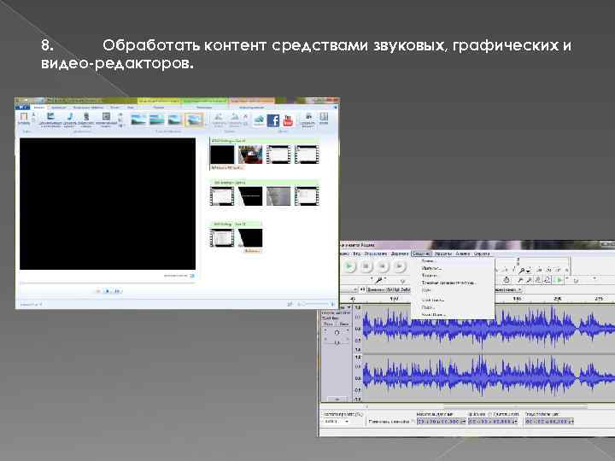Click the zoom slider in Movie Maker status bar
The width and height of the screenshot is (615, 461).
pyautogui.click(x=316, y=304)
